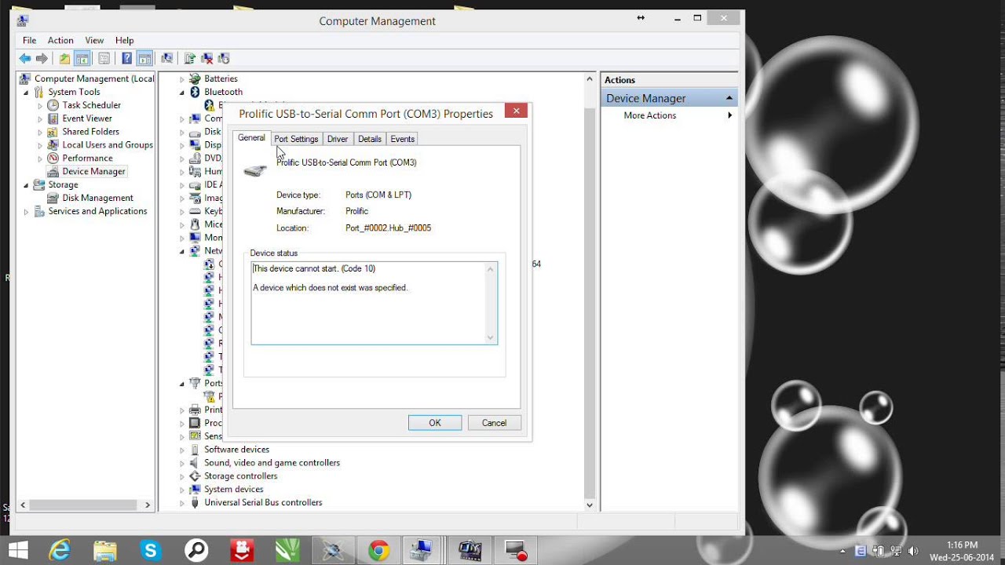
Task: Expand Universal Serial Bus controllers category
Action: (x=182, y=503)
